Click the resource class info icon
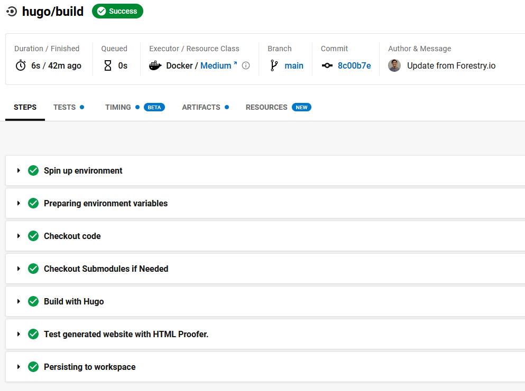 [246, 65]
